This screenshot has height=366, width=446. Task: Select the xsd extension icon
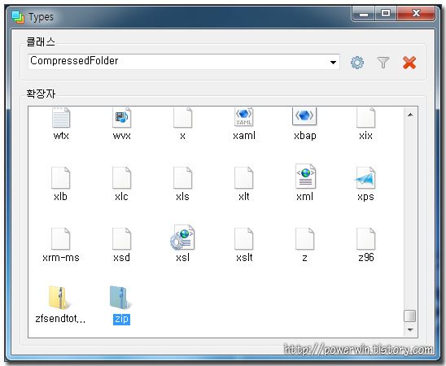click(x=122, y=238)
